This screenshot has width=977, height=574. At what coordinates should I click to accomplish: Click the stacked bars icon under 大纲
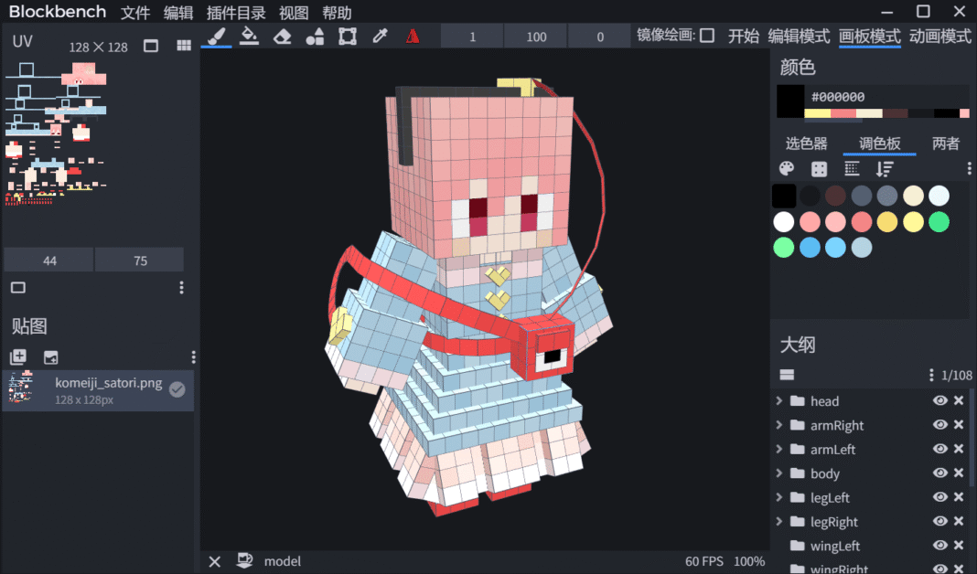787,375
